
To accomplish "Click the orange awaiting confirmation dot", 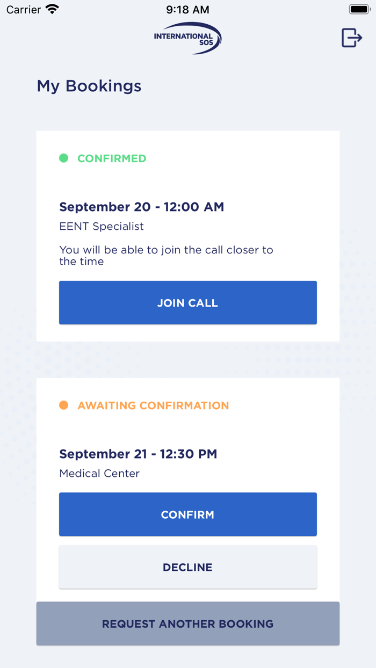I will pyautogui.click(x=64, y=405).
